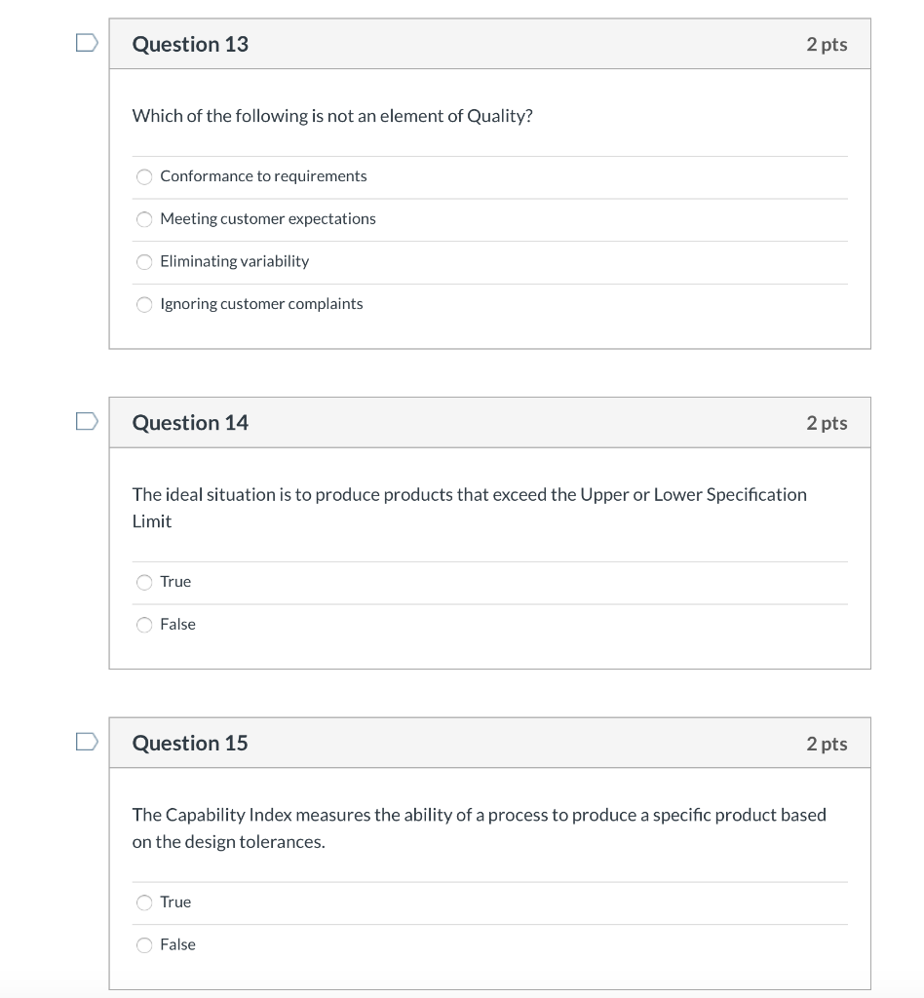Click the Question 13 header
This screenshot has height=998, width=924.
click(190, 44)
